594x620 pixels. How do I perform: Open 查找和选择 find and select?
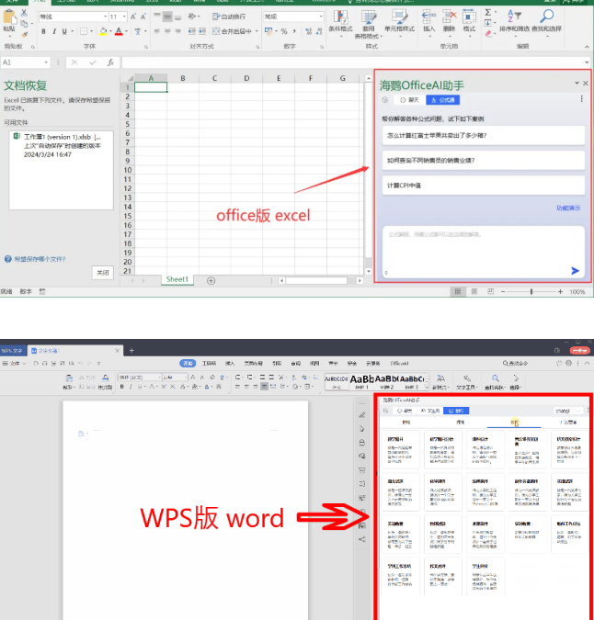click(547, 22)
